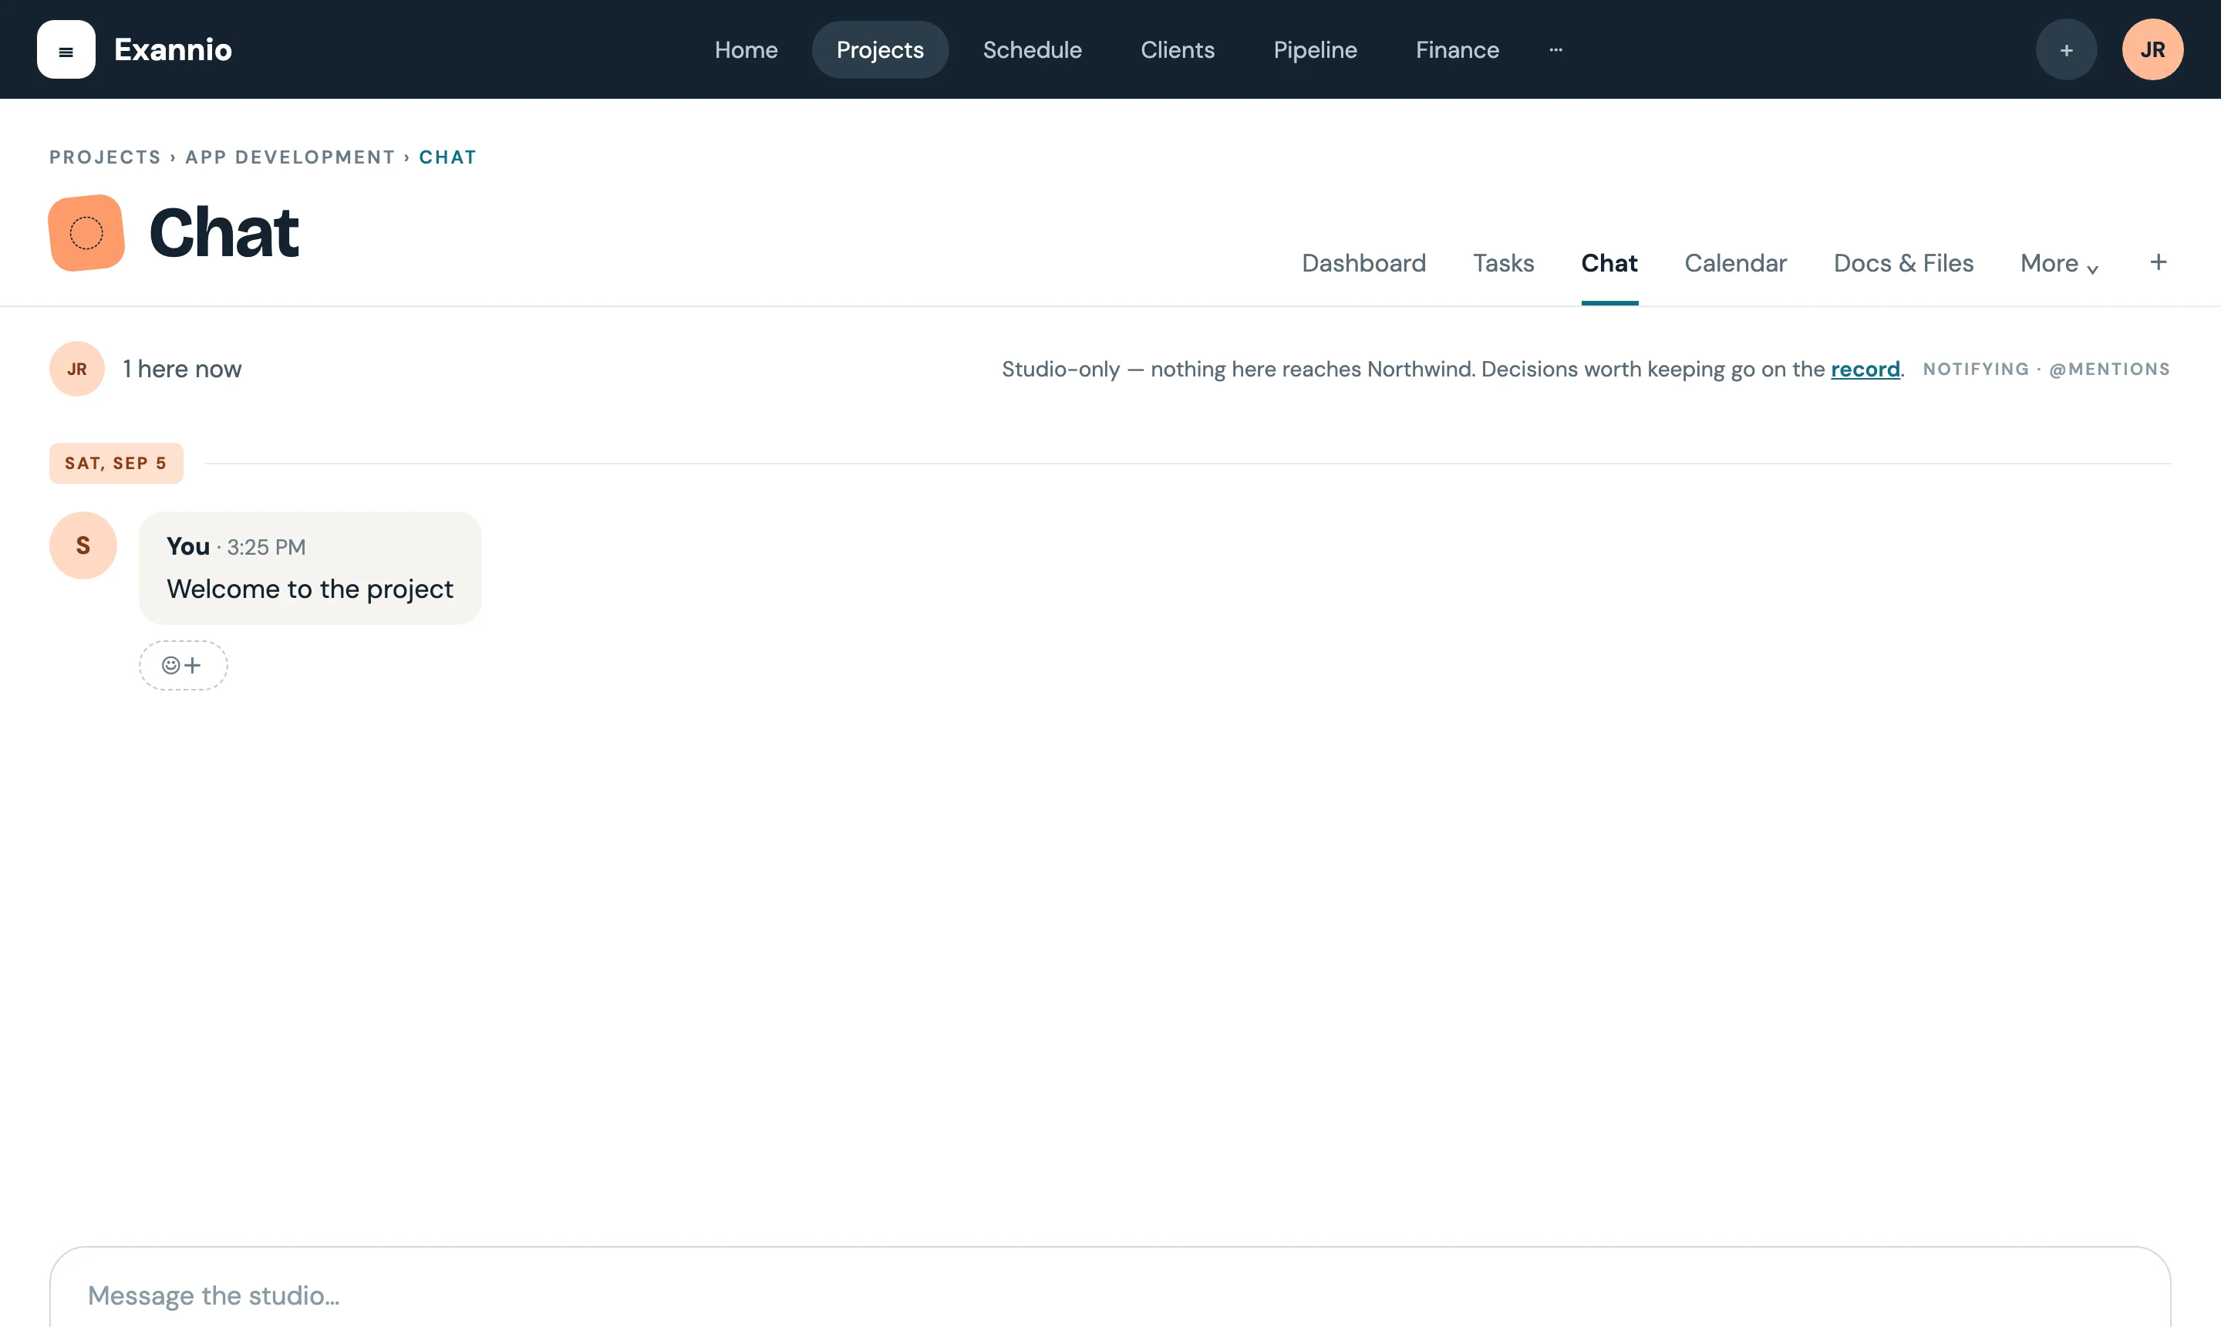Screen dimensions: 2221x1327
Task: Change the Notifying @mentions setting
Action: (2046, 369)
